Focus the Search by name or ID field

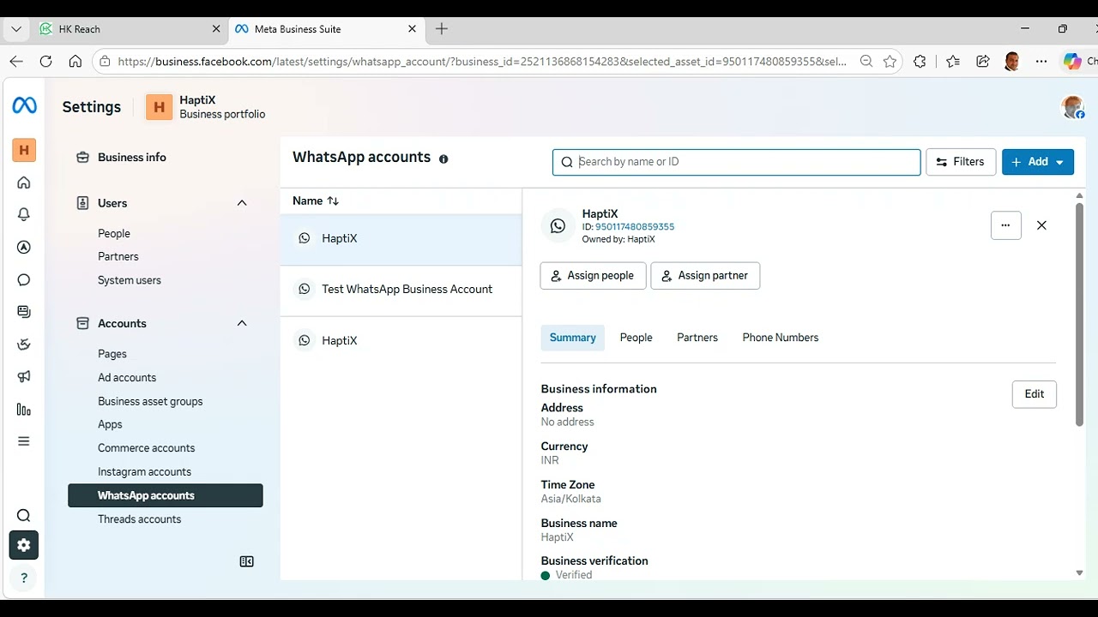coord(736,162)
